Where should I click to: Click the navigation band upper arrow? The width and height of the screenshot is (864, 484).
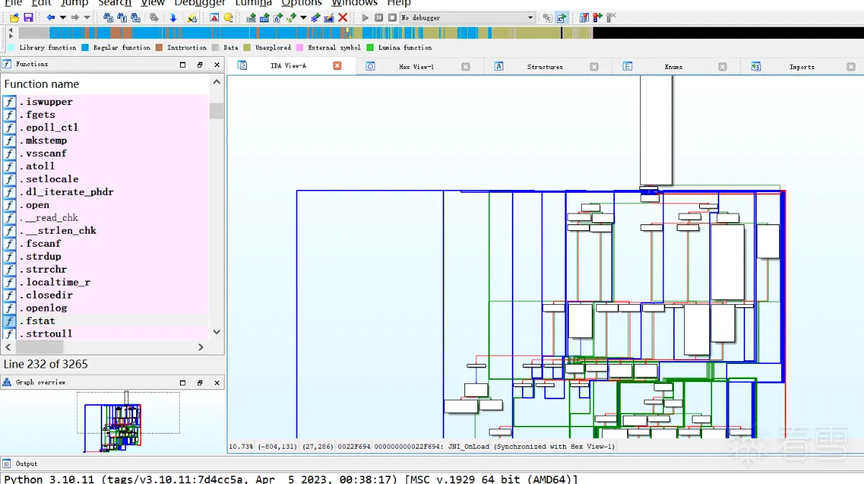[11, 29]
